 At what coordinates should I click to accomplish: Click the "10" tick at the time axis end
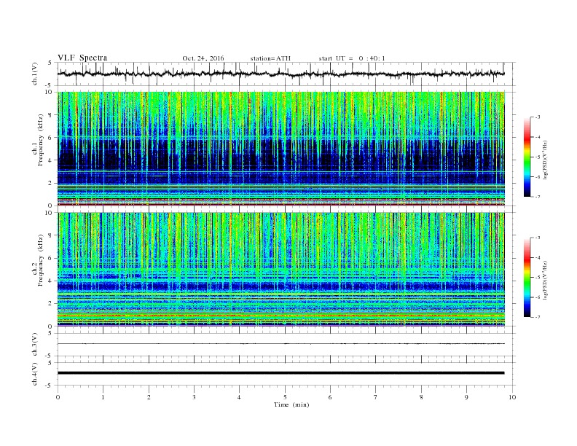[512, 397]
